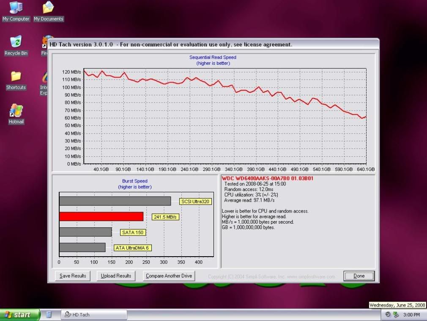Viewport: 427px width, 321px height.
Task: Click the HD Tach window title bar
Action: pyautogui.click(x=213, y=44)
